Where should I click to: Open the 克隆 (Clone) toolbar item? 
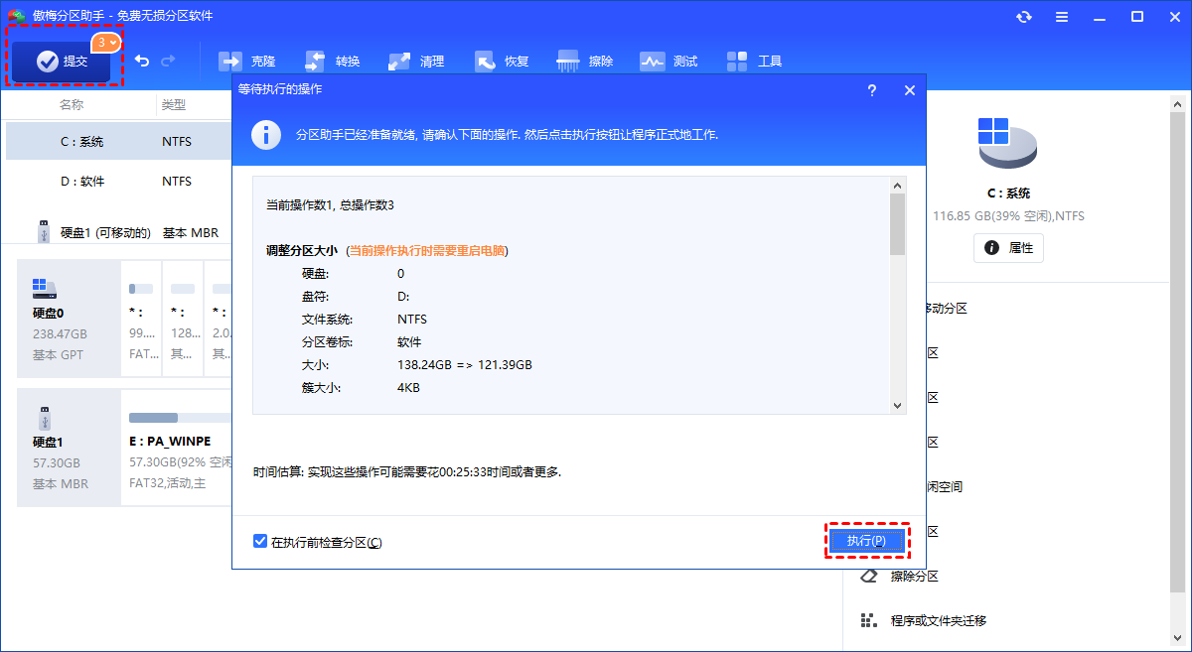247,62
